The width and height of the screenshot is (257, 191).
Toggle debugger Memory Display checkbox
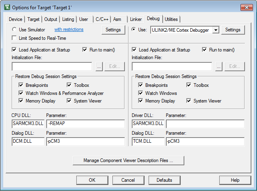[141, 101]
